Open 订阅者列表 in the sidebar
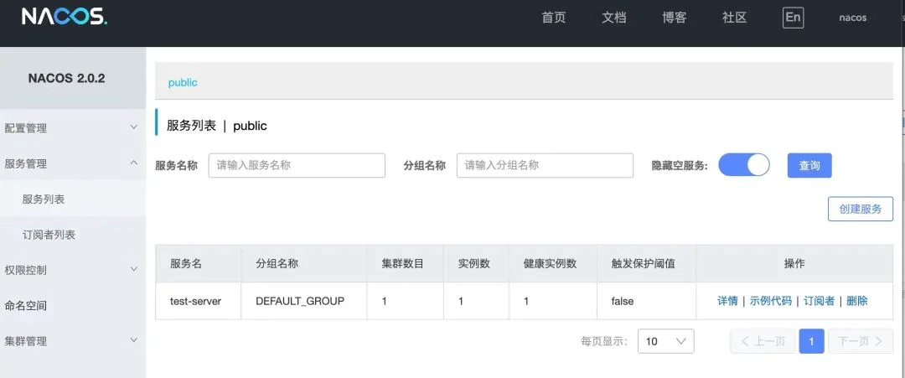This screenshot has height=378, width=905. (49, 235)
